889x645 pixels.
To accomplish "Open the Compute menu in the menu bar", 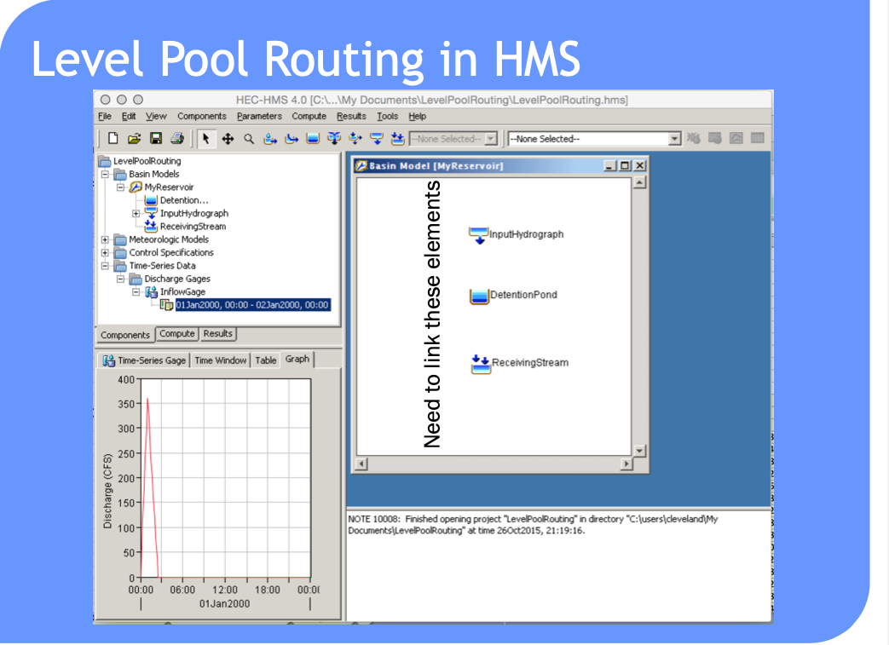I will pyautogui.click(x=309, y=116).
